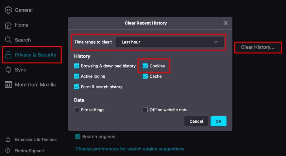Click the Extensions & Themes puzzle icon
286x156 pixels.
8,140
